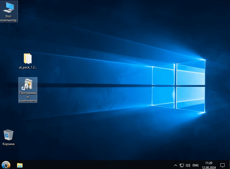This screenshot has width=230, height=169.
Task: Click the Show desktop strip at taskbar edge
Action: (x=229, y=165)
